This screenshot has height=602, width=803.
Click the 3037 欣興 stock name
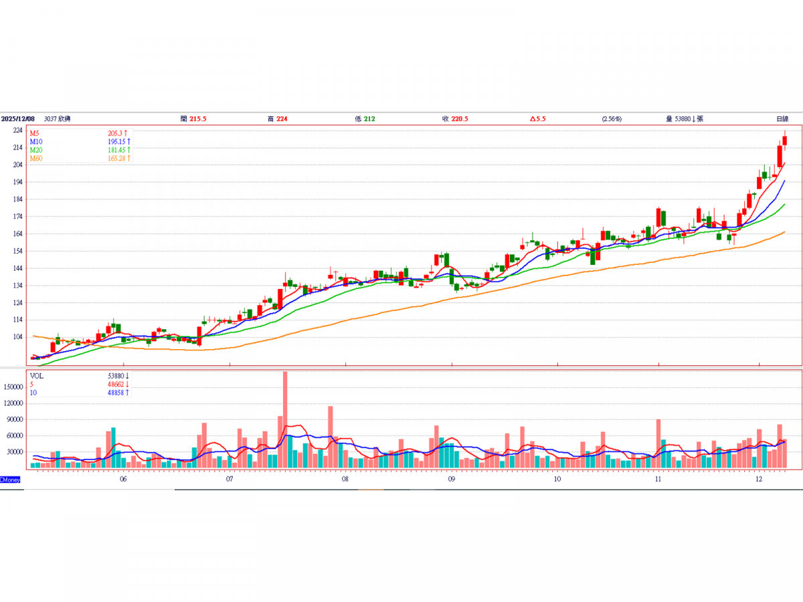click(x=58, y=118)
